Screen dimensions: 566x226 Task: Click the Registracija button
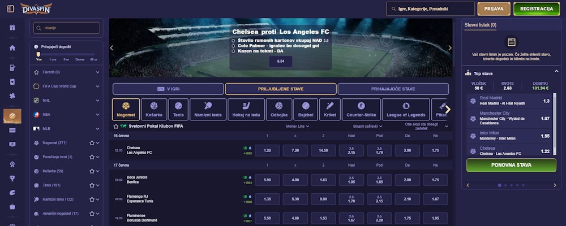click(537, 8)
